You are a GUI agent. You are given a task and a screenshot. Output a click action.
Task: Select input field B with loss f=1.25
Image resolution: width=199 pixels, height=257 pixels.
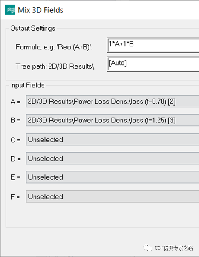coord(112,120)
